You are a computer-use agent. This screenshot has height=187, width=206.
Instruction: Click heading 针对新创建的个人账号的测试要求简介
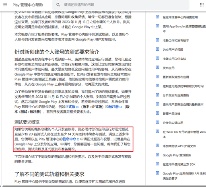point(57,52)
